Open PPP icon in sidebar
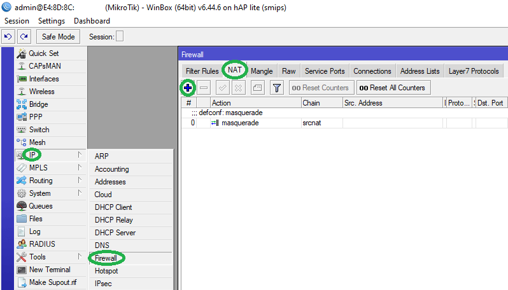The image size is (508, 290). pos(22,117)
